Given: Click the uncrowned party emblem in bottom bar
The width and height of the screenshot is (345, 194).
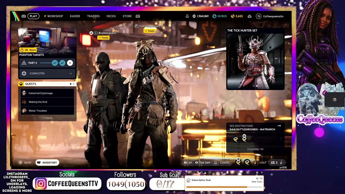Looking at the screenshot, I should click(247, 162).
